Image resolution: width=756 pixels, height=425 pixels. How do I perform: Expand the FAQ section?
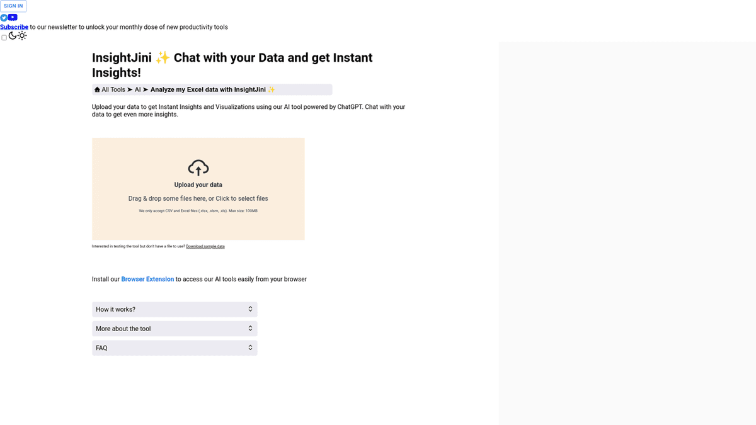click(x=175, y=348)
